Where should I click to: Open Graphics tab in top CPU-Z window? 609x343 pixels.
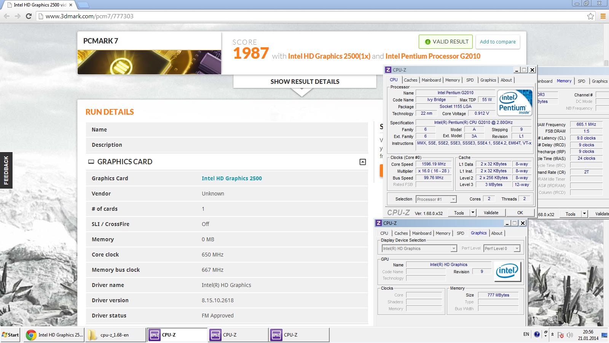(x=488, y=80)
